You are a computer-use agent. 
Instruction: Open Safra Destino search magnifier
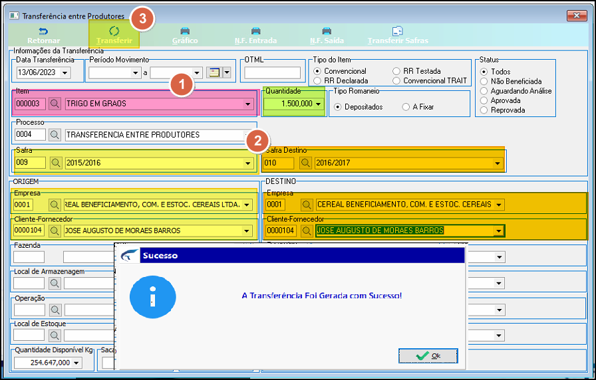(305, 163)
